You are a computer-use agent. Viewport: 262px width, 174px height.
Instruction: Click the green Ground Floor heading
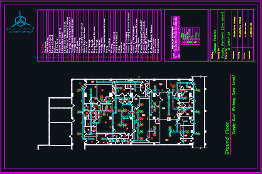pyautogui.click(x=227, y=139)
